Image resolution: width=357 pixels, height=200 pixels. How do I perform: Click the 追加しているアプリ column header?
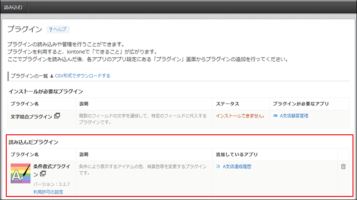[x=237, y=154]
